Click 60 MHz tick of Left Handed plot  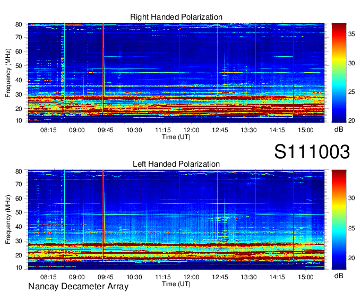19,198
